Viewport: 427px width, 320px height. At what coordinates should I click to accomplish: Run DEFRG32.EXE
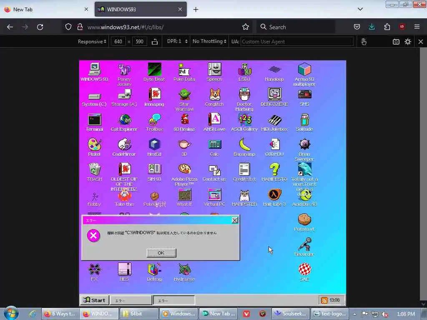[274, 97]
